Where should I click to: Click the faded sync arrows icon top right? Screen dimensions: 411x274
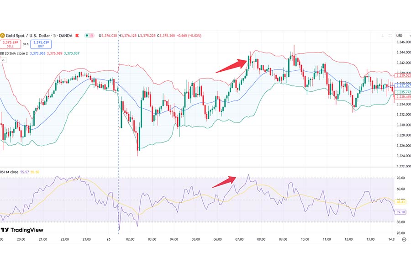click(390, 36)
